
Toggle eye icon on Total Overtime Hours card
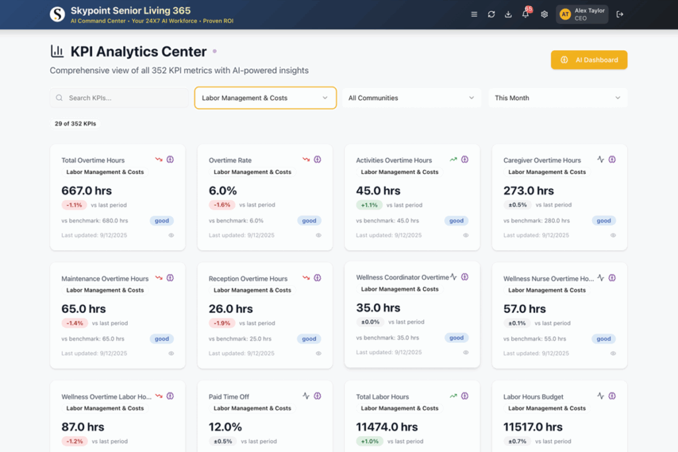171,236
